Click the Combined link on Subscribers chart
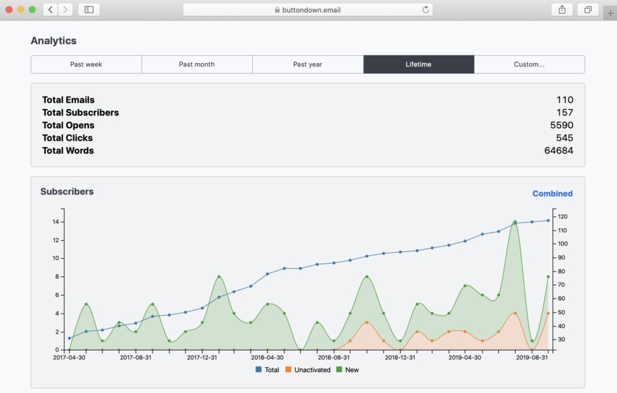The image size is (617, 393). (552, 194)
